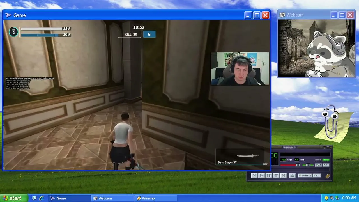
Task: Open the Windows start menu
Action: point(14,198)
